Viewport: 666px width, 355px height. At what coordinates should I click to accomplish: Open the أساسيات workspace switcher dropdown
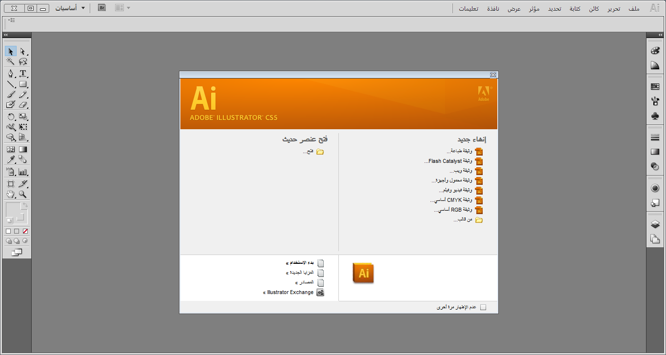coord(70,8)
